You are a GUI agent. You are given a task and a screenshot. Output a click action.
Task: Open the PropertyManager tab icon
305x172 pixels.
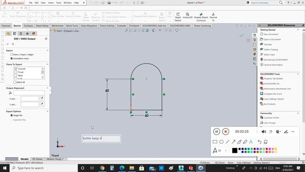[x=15, y=33]
